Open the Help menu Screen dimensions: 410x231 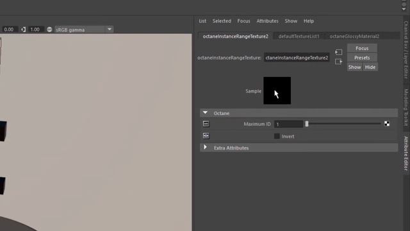pyautogui.click(x=309, y=21)
